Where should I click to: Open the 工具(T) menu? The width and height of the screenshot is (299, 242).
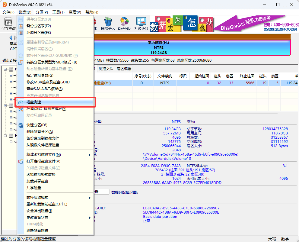point(58,12)
